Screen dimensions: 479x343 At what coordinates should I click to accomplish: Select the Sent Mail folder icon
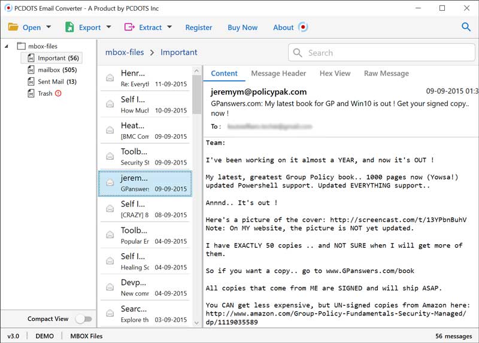click(31, 81)
